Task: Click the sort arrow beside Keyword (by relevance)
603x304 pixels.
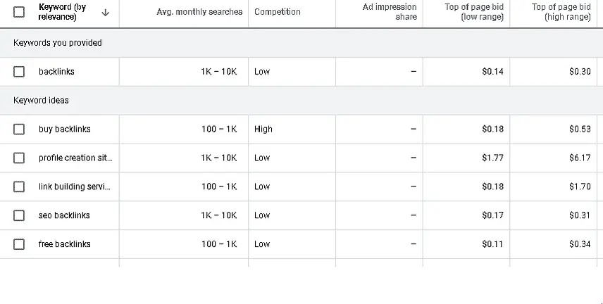Action: (106, 12)
